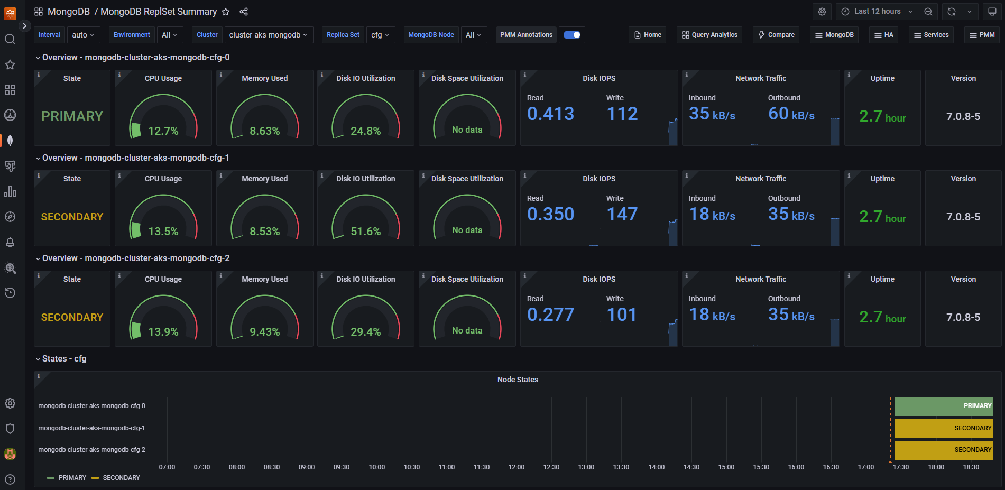Click the Compare button

(776, 34)
